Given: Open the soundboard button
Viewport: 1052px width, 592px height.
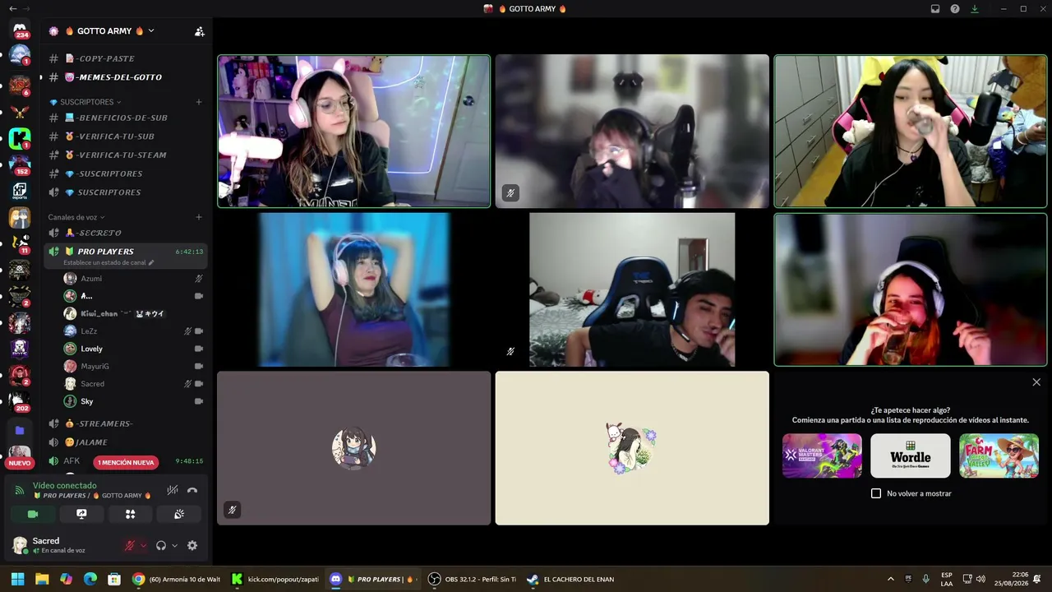Looking at the screenshot, I should (179, 514).
